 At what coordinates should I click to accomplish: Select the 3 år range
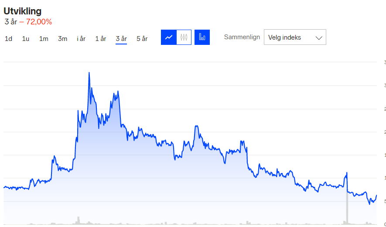tap(121, 39)
